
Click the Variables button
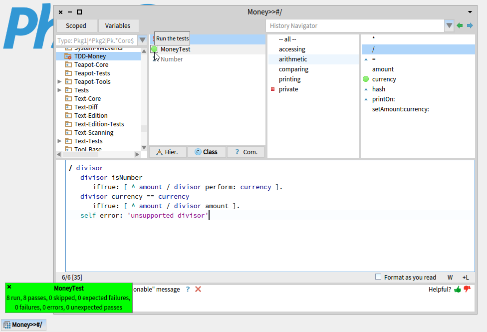[118, 26]
